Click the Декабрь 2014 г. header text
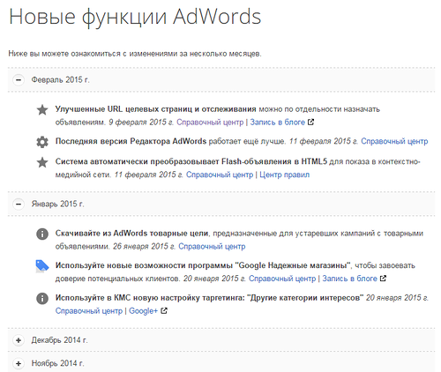 click(59, 340)
